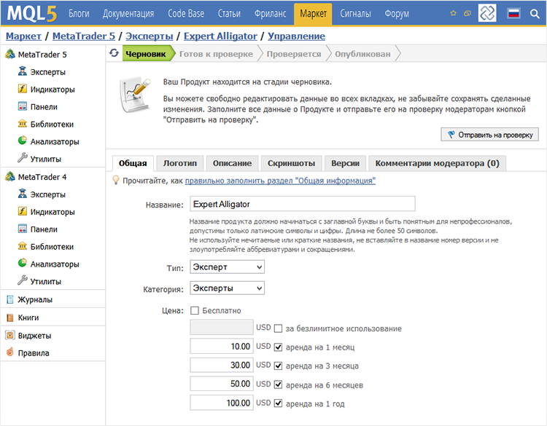Go to Эксперты breadcrumb link
547x426 pixels.
click(150, 36)
